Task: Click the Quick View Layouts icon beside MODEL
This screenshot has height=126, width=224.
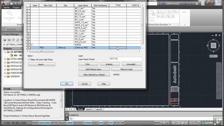Action: [x=163, y=123]
